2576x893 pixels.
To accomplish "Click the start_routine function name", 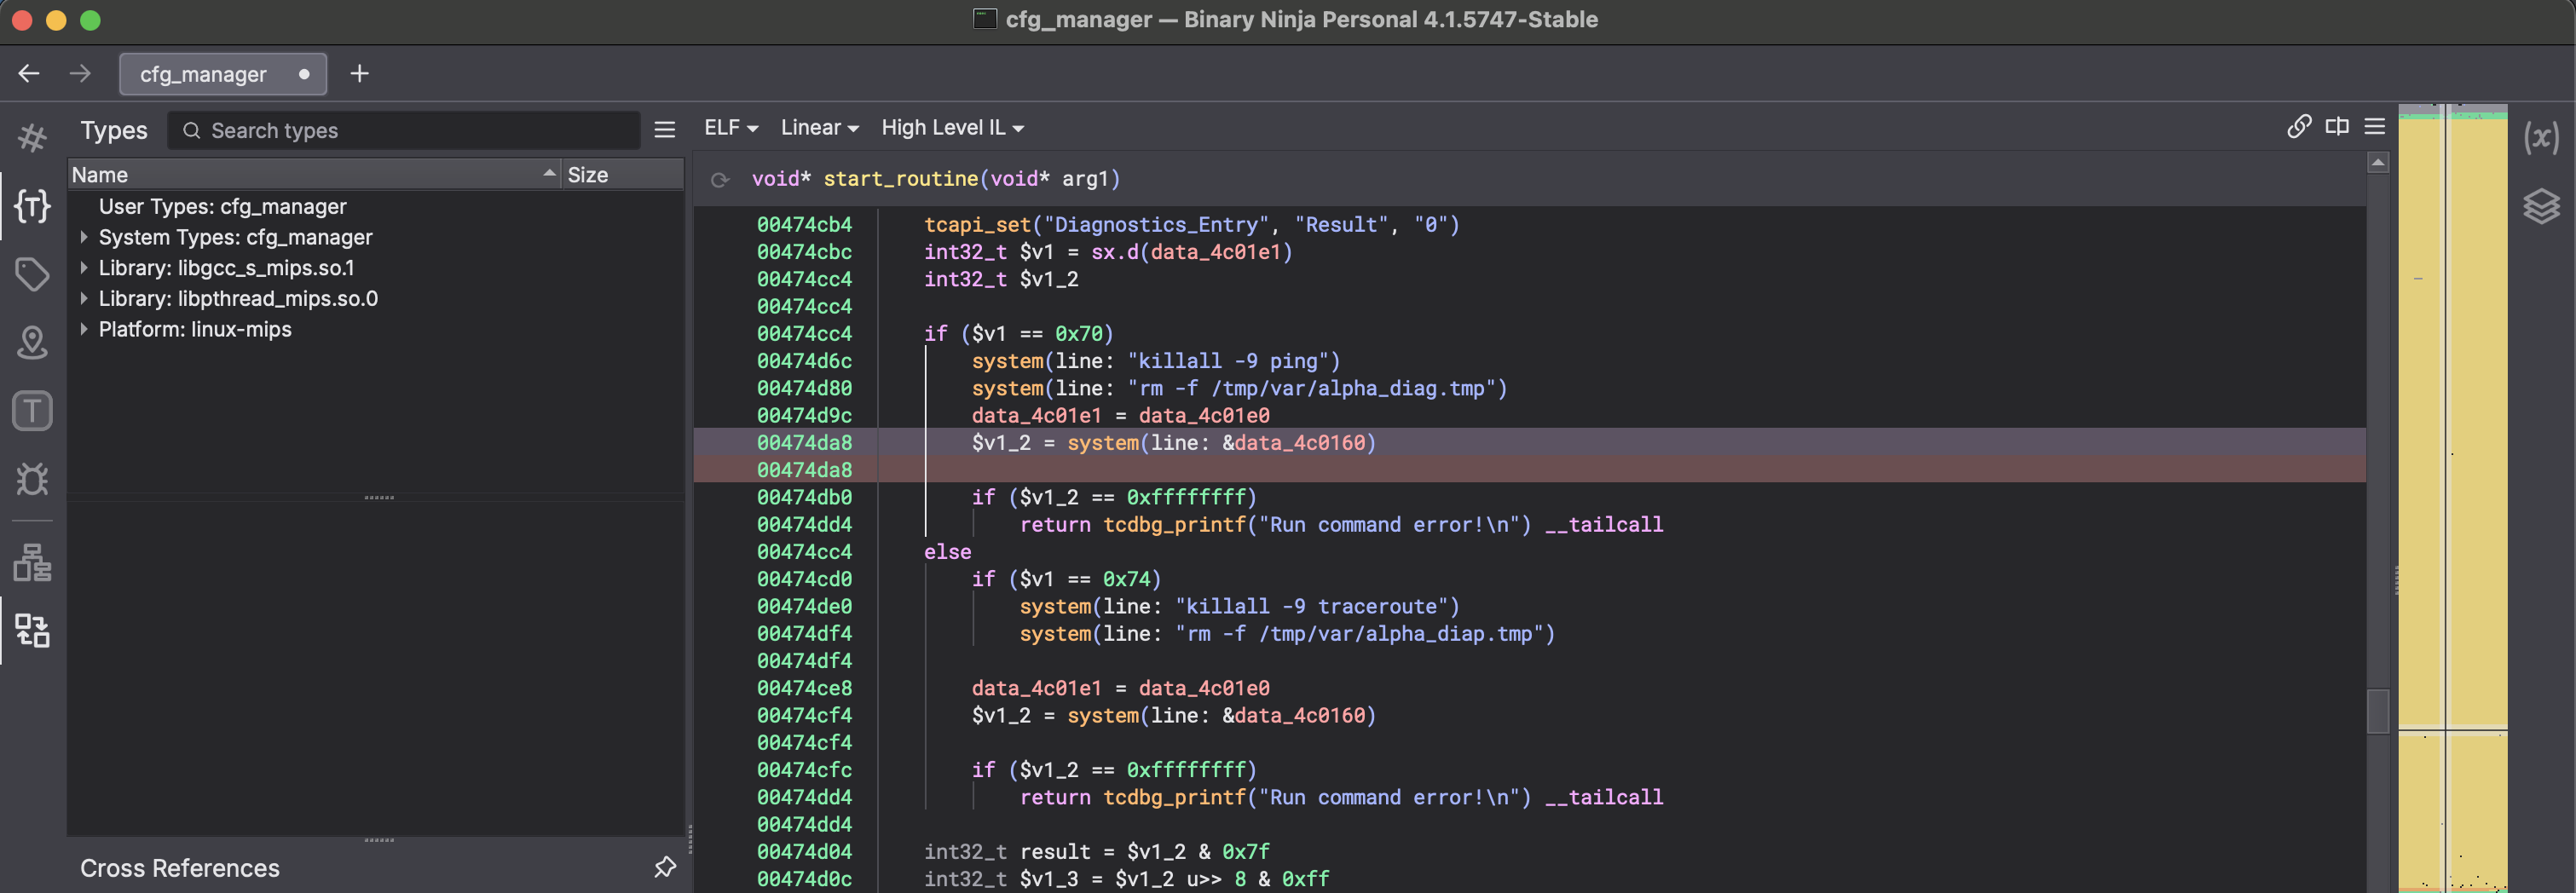I will tap(900, 179).
